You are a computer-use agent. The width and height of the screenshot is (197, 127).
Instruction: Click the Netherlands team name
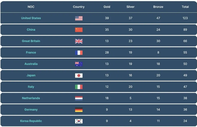pos(31,98)
